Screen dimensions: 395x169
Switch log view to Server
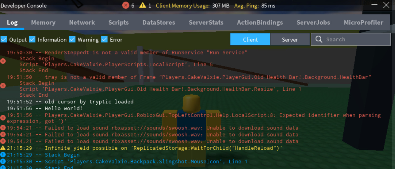point(290,39)
